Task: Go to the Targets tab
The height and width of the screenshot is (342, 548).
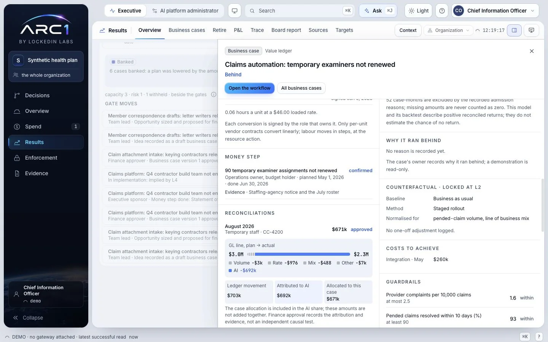Action: (344, 30)
